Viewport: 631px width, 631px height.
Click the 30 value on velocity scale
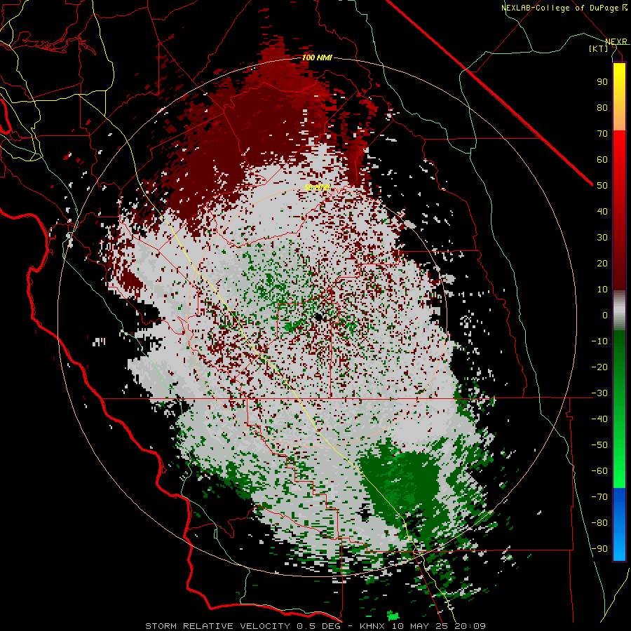pos(602,238)
